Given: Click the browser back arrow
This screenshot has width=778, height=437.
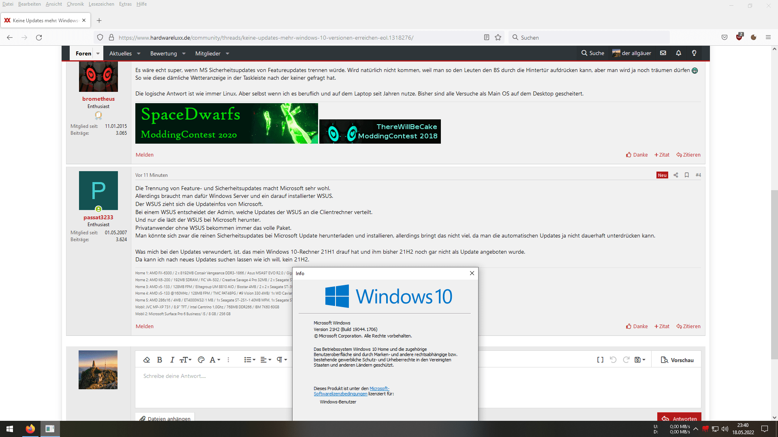Looking at the screenshot, I should [x=10, y=37].
